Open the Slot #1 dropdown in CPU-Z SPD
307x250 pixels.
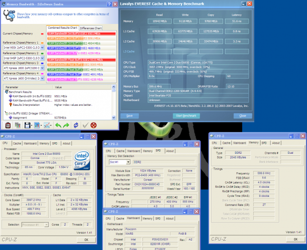pos(128,162)
